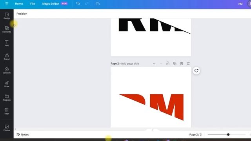Select the Draw tool

click(7, 84)
